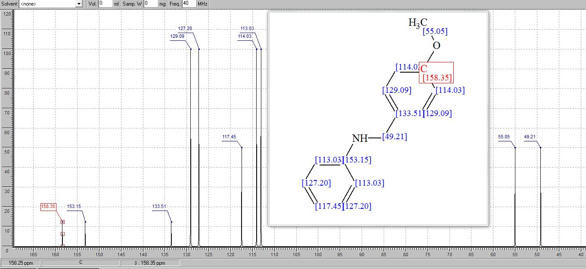Click the oxygen atom in the structure
Viewport: 586px width, 269px height.
[x=437, y=46]
